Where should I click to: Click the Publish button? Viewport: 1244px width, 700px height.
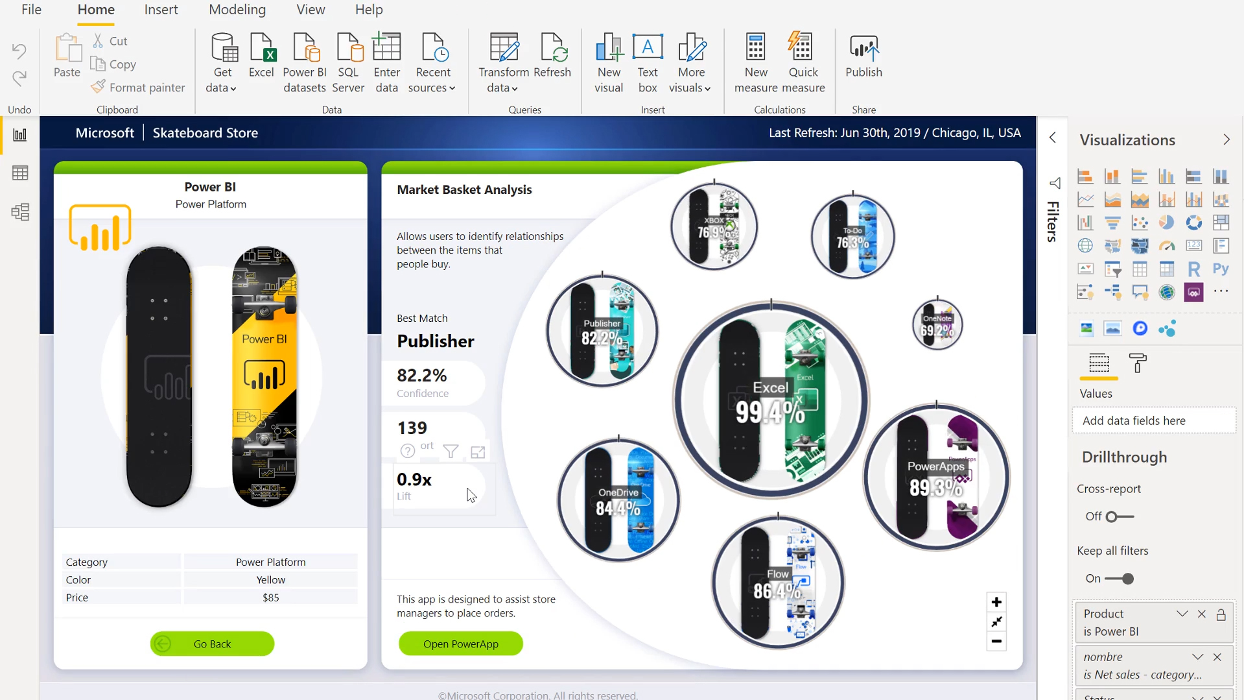[863, 56]
